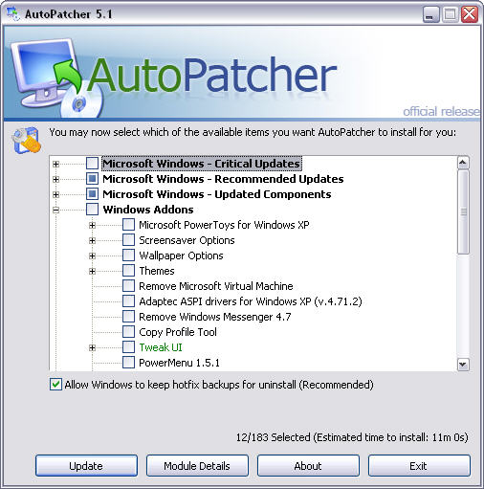This screenshot has width=484, height=489.
Task: Check the Themes checkbox
Action: pyautogui.click(x=128, y=271)
